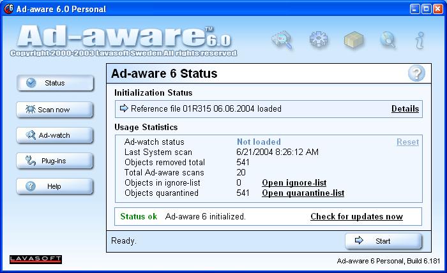Open the scan magnifier icon in header

pos(282,41)
